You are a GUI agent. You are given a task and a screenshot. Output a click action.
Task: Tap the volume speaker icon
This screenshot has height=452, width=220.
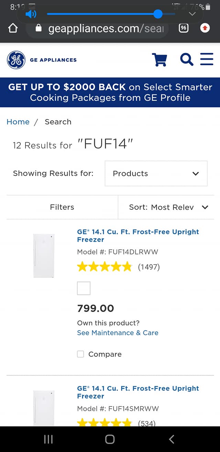[31, 14]
